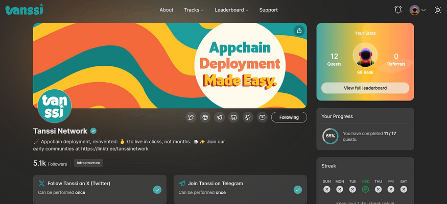
Task: Click the TUE streak day marker
Action: pos(352,189)
